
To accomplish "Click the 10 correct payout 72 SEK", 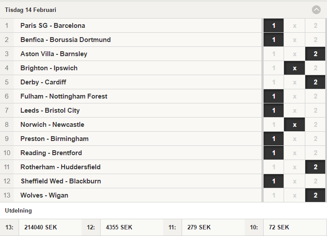I will 279,227.
